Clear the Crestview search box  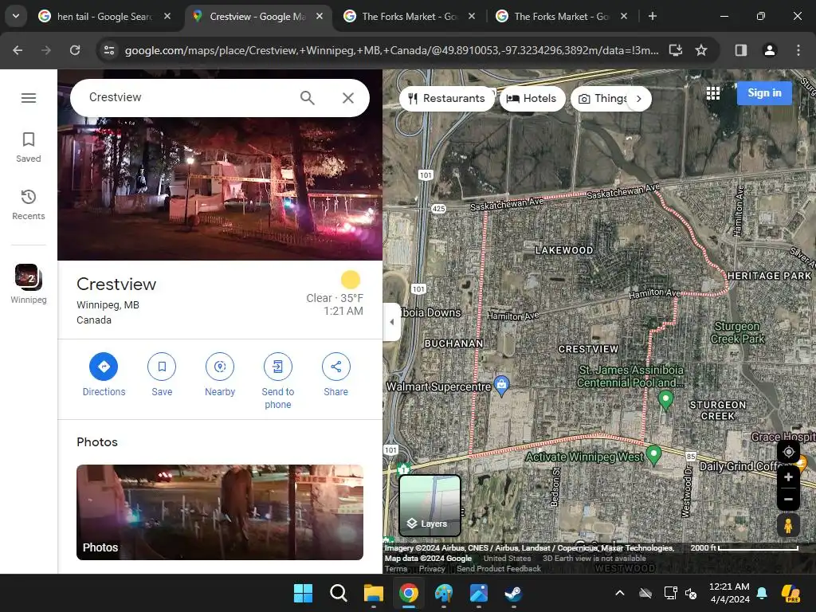click(x=348, y=98)
